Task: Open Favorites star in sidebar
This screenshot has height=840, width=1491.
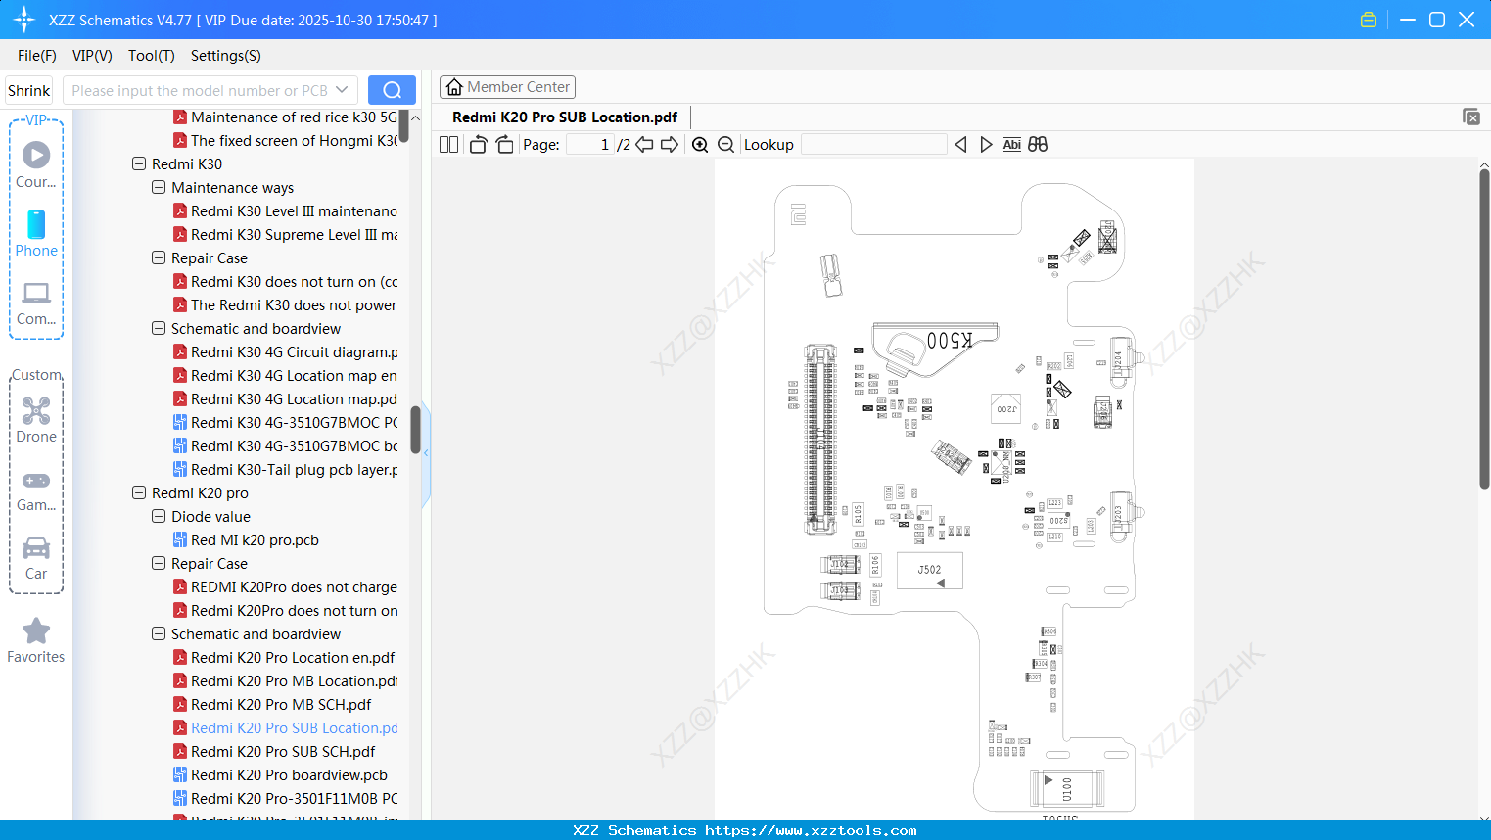Action: (36, 640)
